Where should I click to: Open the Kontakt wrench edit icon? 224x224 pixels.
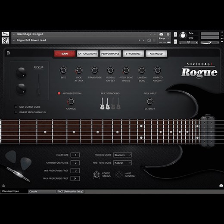(5, 34)
